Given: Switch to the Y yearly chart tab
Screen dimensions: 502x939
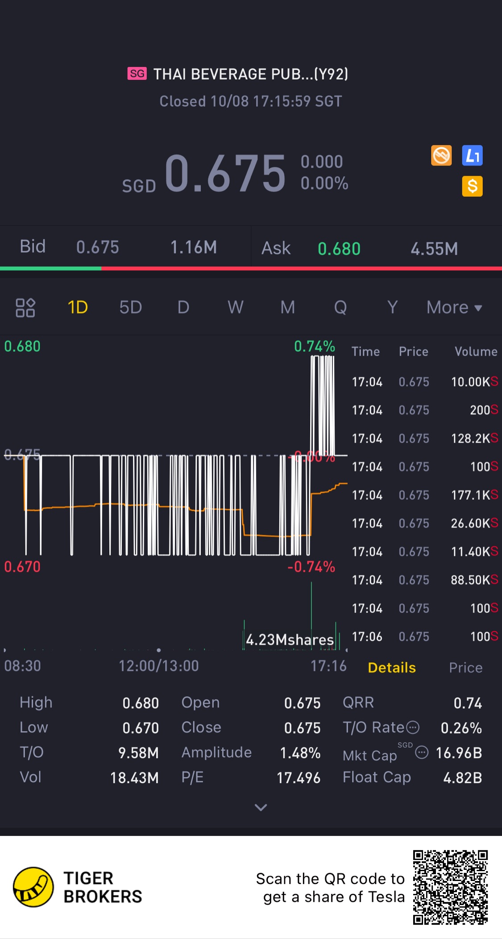Looking at the screenshot, I should tap(392, 307).
